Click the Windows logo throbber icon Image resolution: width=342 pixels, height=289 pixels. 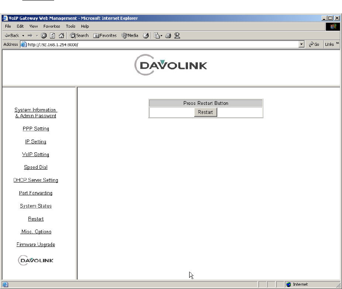332,26
